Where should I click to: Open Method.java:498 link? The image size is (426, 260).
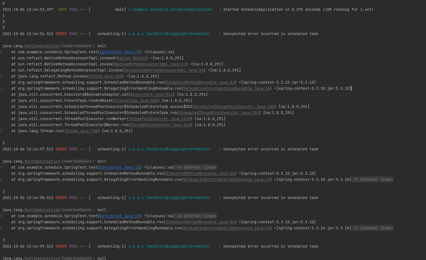tap(105, 76)
